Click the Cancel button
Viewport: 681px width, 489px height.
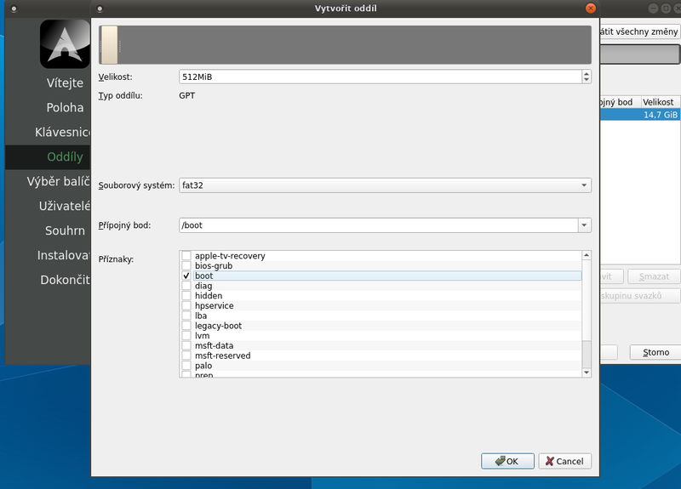(x=564, y=461)
